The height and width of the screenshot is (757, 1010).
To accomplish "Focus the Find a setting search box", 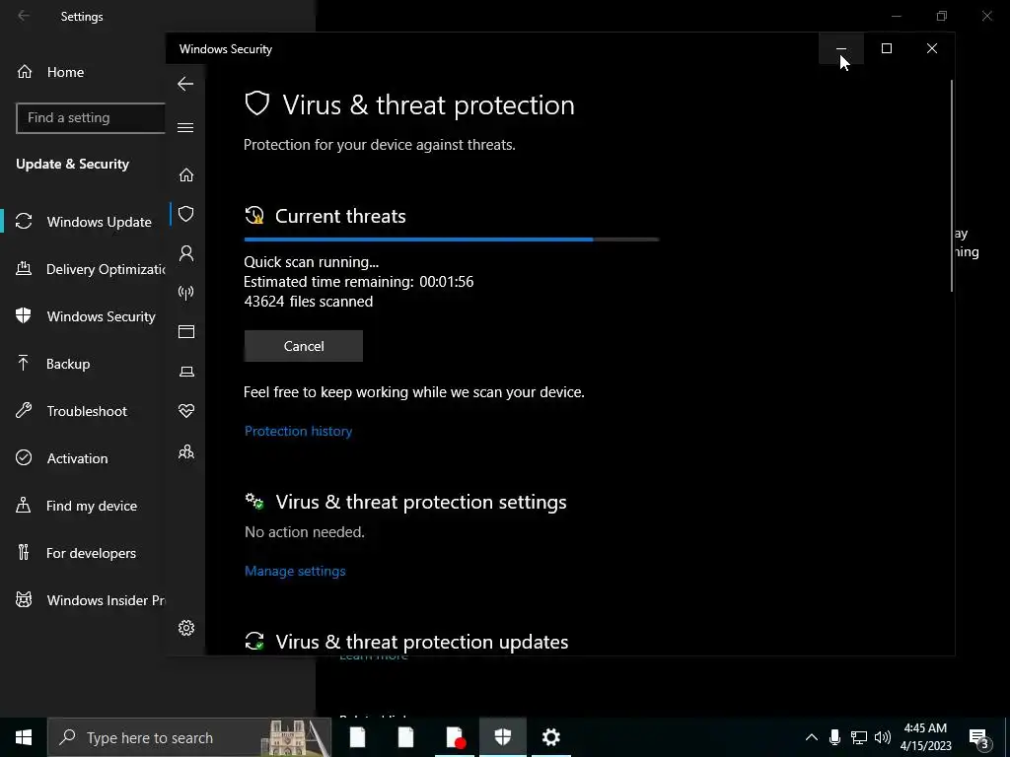I will tap(90, 118).
